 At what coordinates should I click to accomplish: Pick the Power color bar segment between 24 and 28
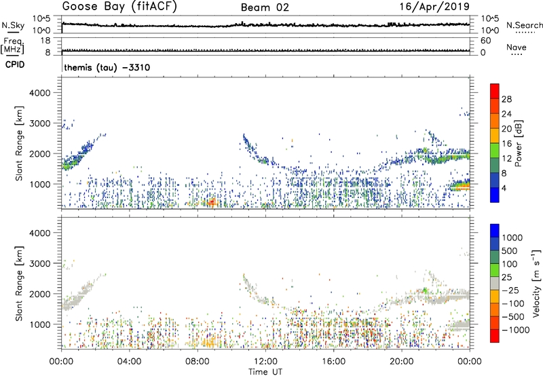point(495,107)
